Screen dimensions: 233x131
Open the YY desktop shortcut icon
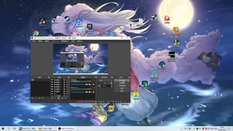coord(111,109)
